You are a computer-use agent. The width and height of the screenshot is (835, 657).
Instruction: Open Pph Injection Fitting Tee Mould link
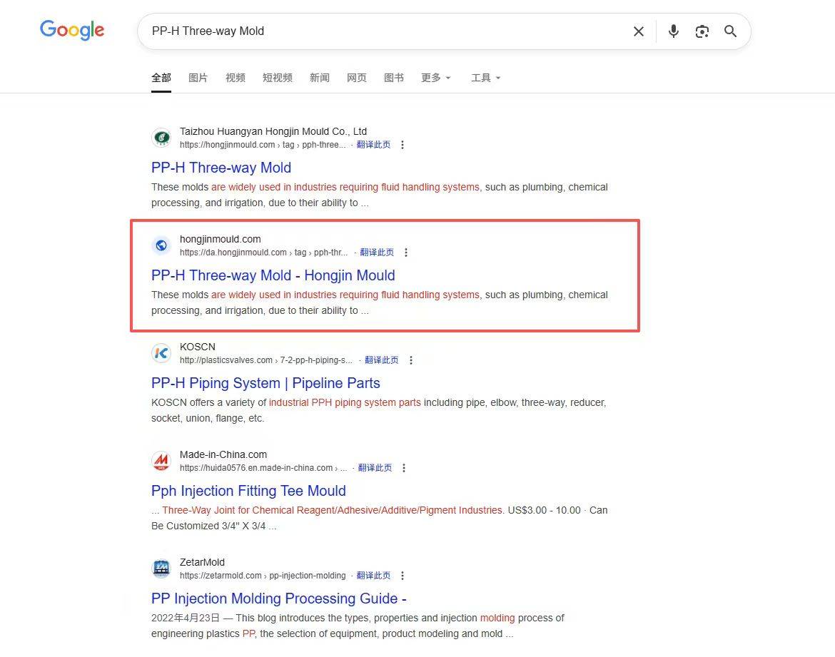pos(248,491)
